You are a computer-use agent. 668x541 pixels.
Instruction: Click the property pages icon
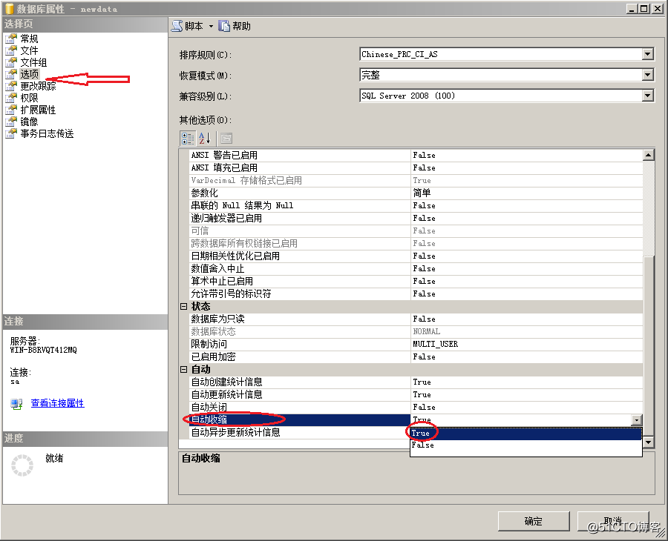pyautogui.click(x=226, y=139)
